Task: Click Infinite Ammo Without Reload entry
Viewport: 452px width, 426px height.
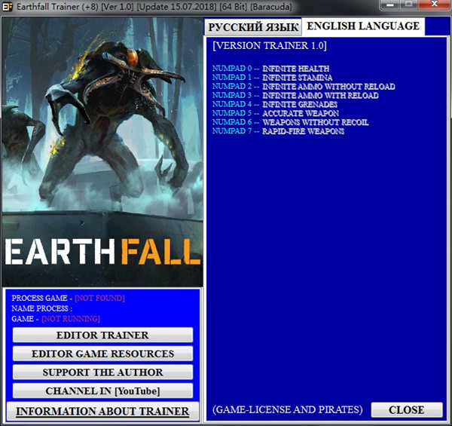Action: (x=303, y=87)
